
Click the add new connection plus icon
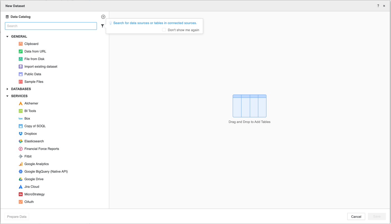(103, 17)
